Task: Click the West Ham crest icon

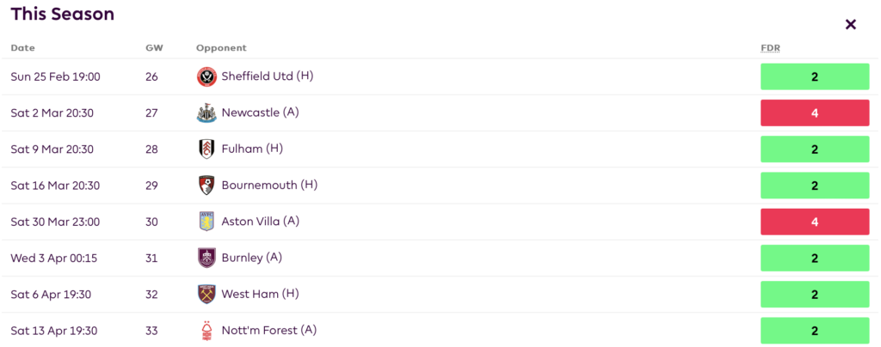Action: [x=206, y=294]
